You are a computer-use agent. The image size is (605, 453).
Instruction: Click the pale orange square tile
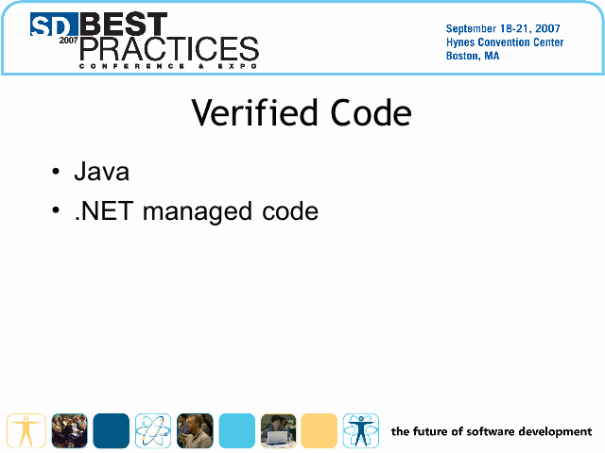(x=320, y=430)
